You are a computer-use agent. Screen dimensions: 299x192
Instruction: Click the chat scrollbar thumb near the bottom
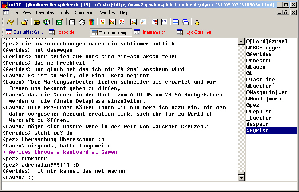[x=242, y=173]
